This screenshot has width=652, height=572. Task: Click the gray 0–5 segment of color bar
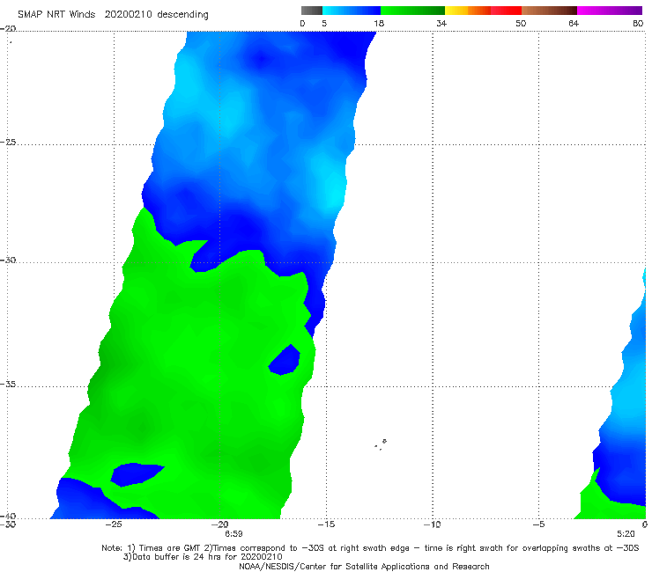[x=311, y=11]
